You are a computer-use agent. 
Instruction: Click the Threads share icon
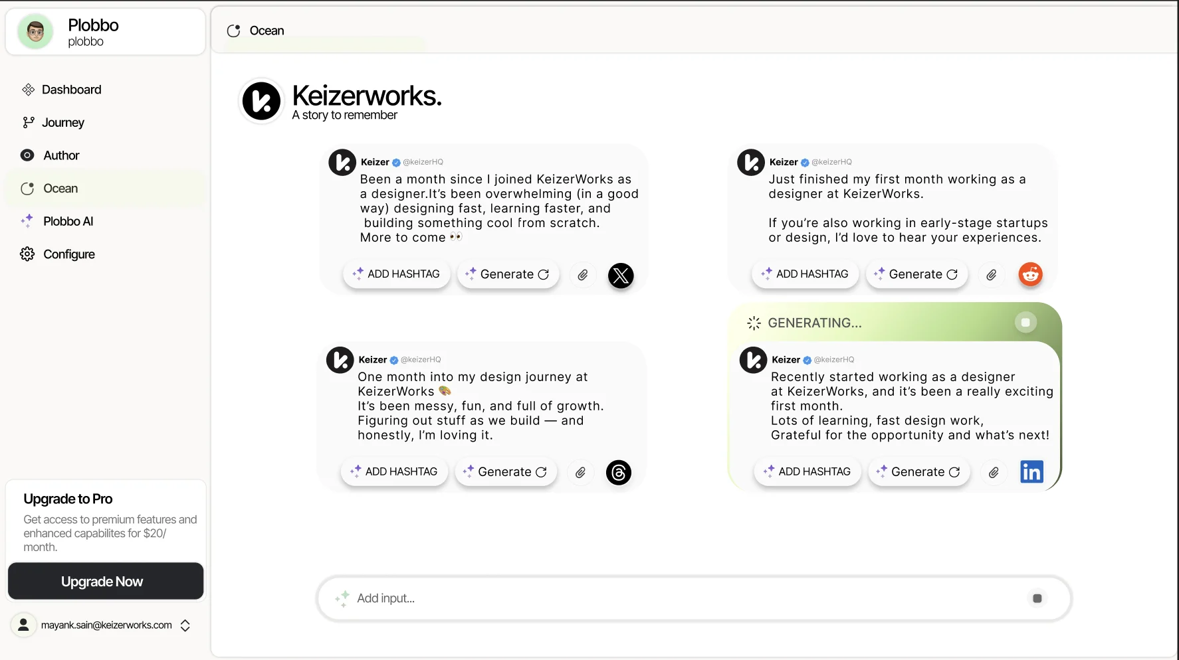pyautogui.click(x=619, y=473)
